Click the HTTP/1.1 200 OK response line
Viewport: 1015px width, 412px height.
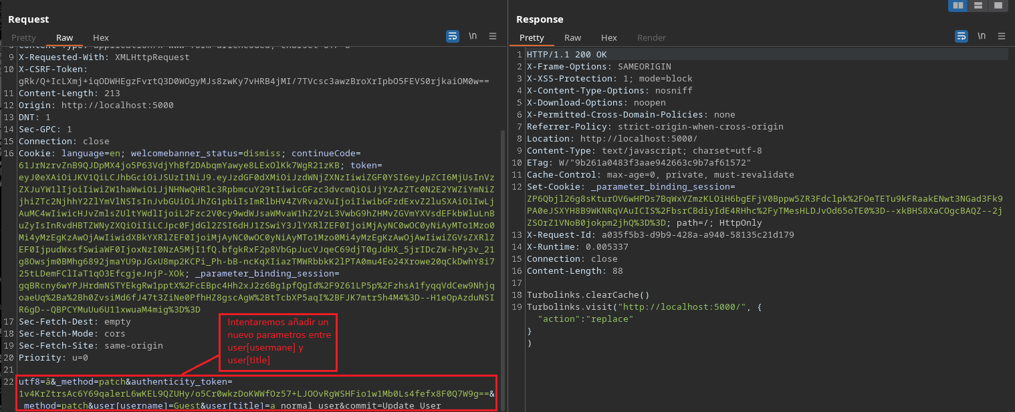pos(567,55)
